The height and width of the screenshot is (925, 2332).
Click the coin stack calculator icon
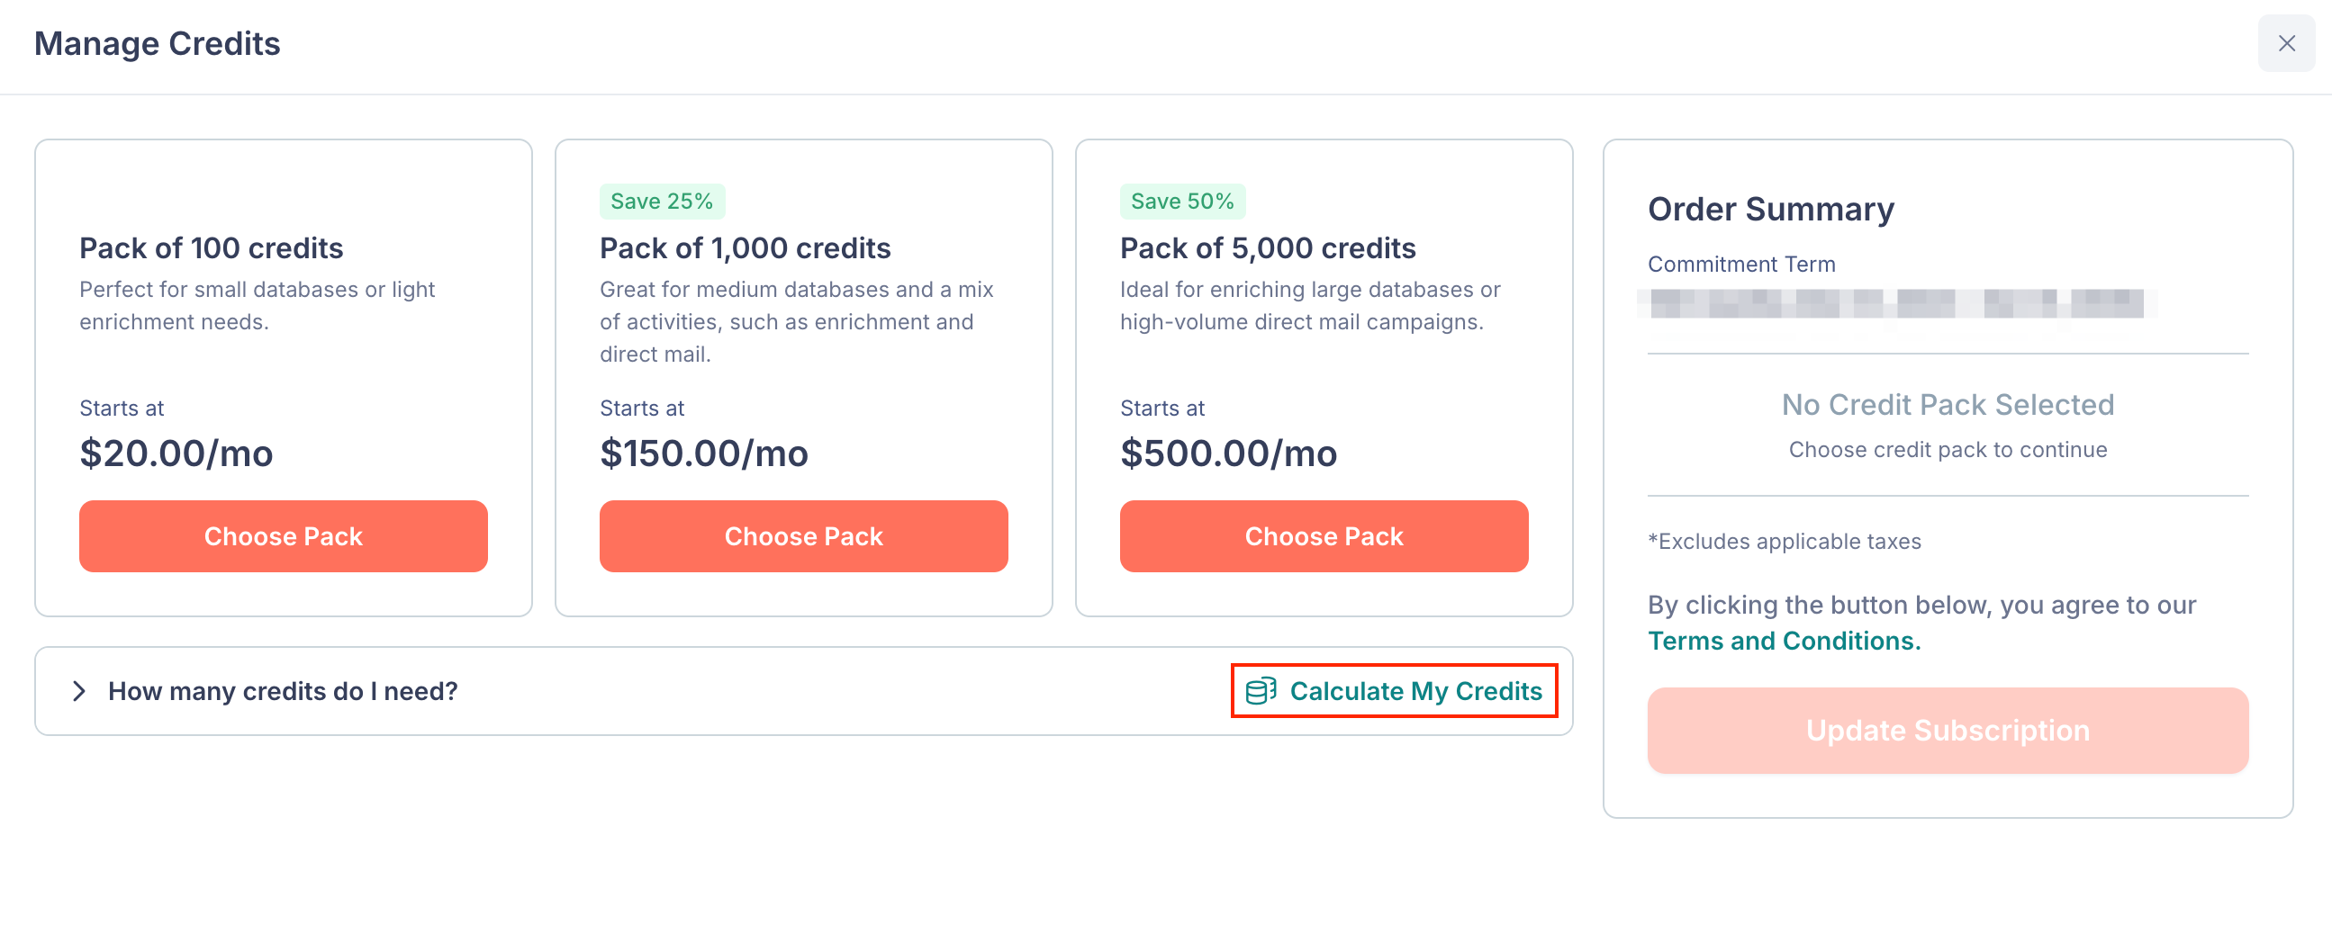(x=1261, y=691)
